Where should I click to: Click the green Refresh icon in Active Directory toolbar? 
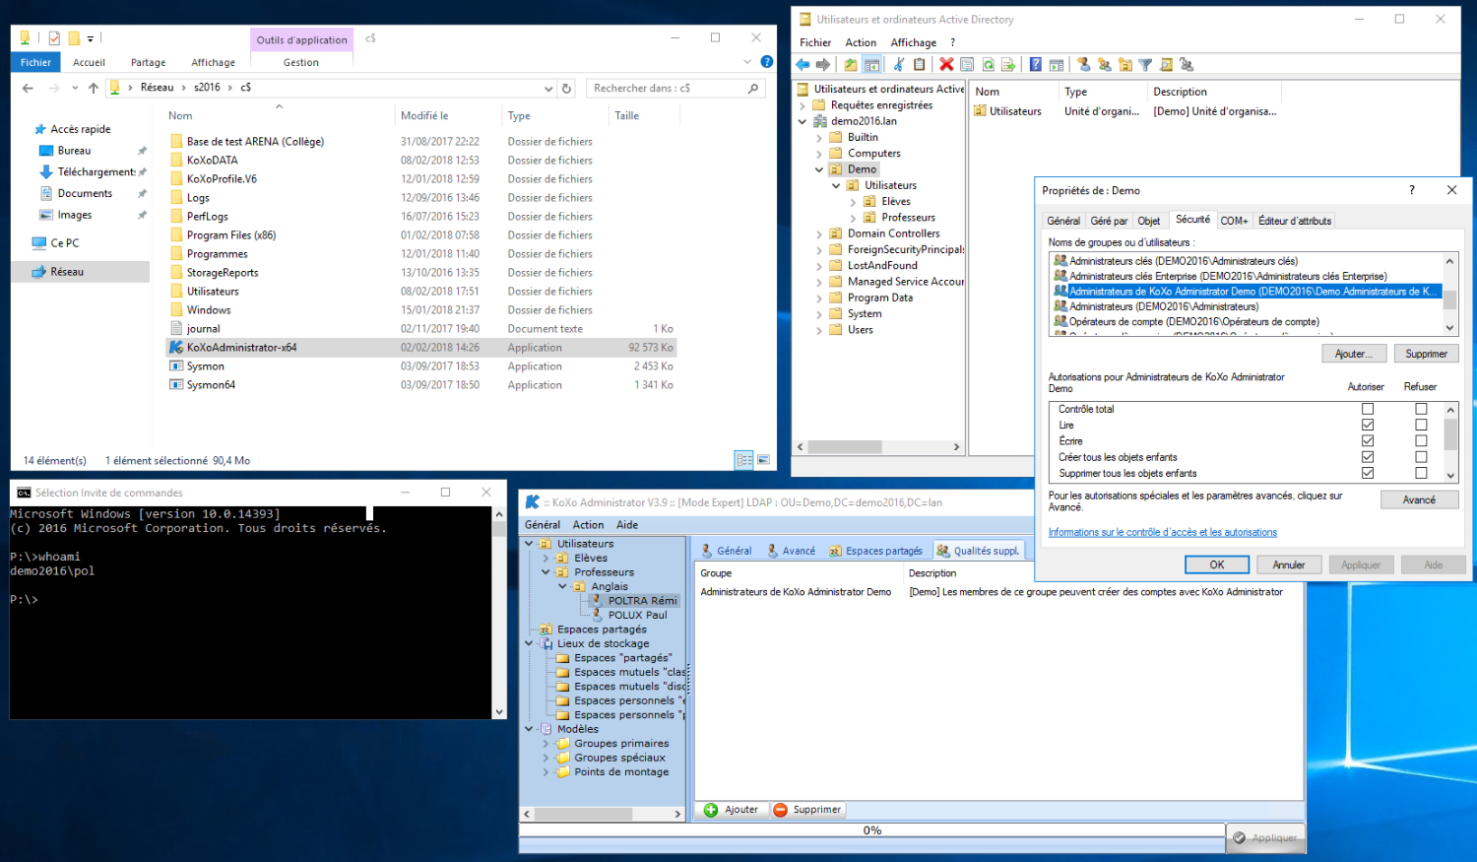[x=988, y=65]
